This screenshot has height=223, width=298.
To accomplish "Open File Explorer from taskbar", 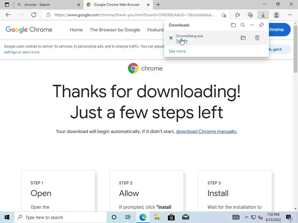I will click(x=157, y=217).
